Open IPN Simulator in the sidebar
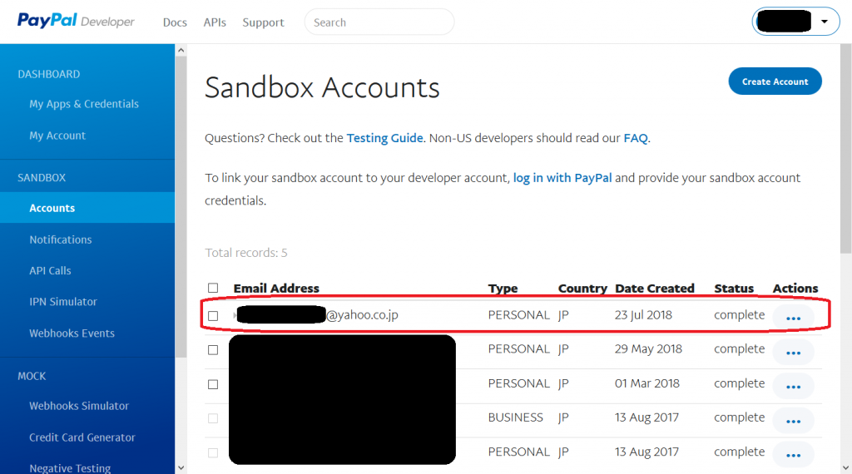The height and width of the screenshot is (474, 852). click(63, 302)
